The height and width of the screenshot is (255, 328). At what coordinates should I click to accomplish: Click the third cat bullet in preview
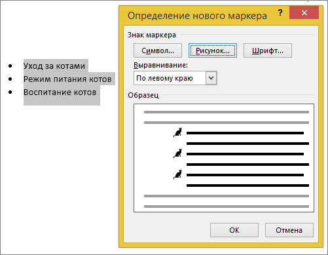point(177,174)
